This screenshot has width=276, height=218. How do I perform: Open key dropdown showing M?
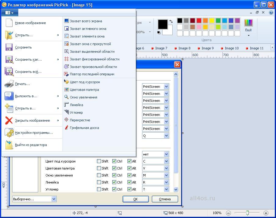166,175
